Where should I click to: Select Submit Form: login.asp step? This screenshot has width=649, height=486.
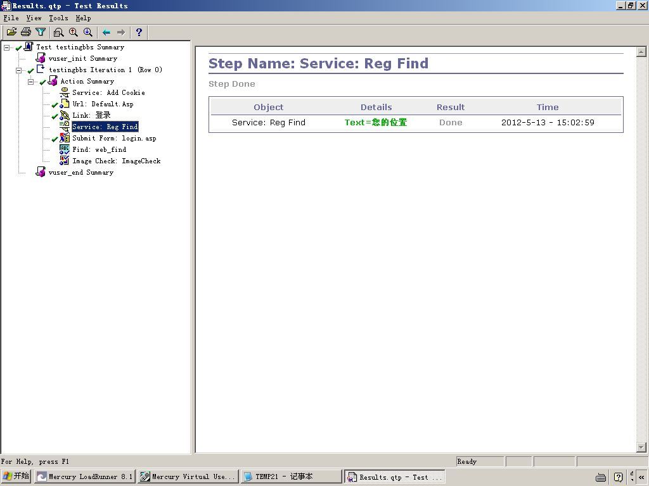tap(114, 139)
